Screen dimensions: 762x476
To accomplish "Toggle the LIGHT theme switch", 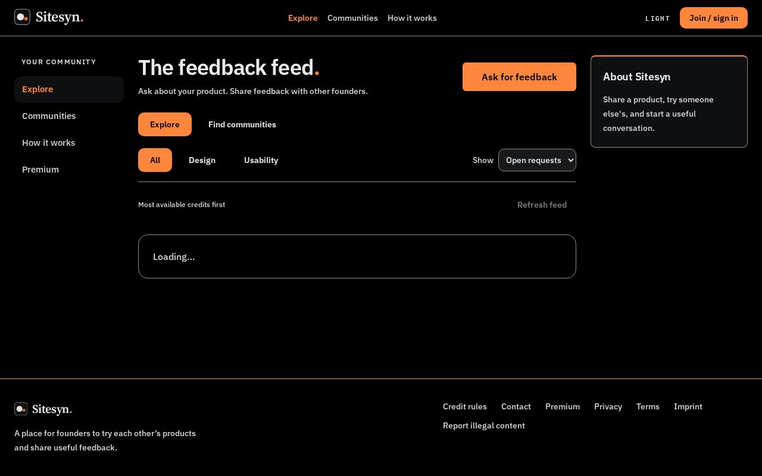I will point(658,18).
